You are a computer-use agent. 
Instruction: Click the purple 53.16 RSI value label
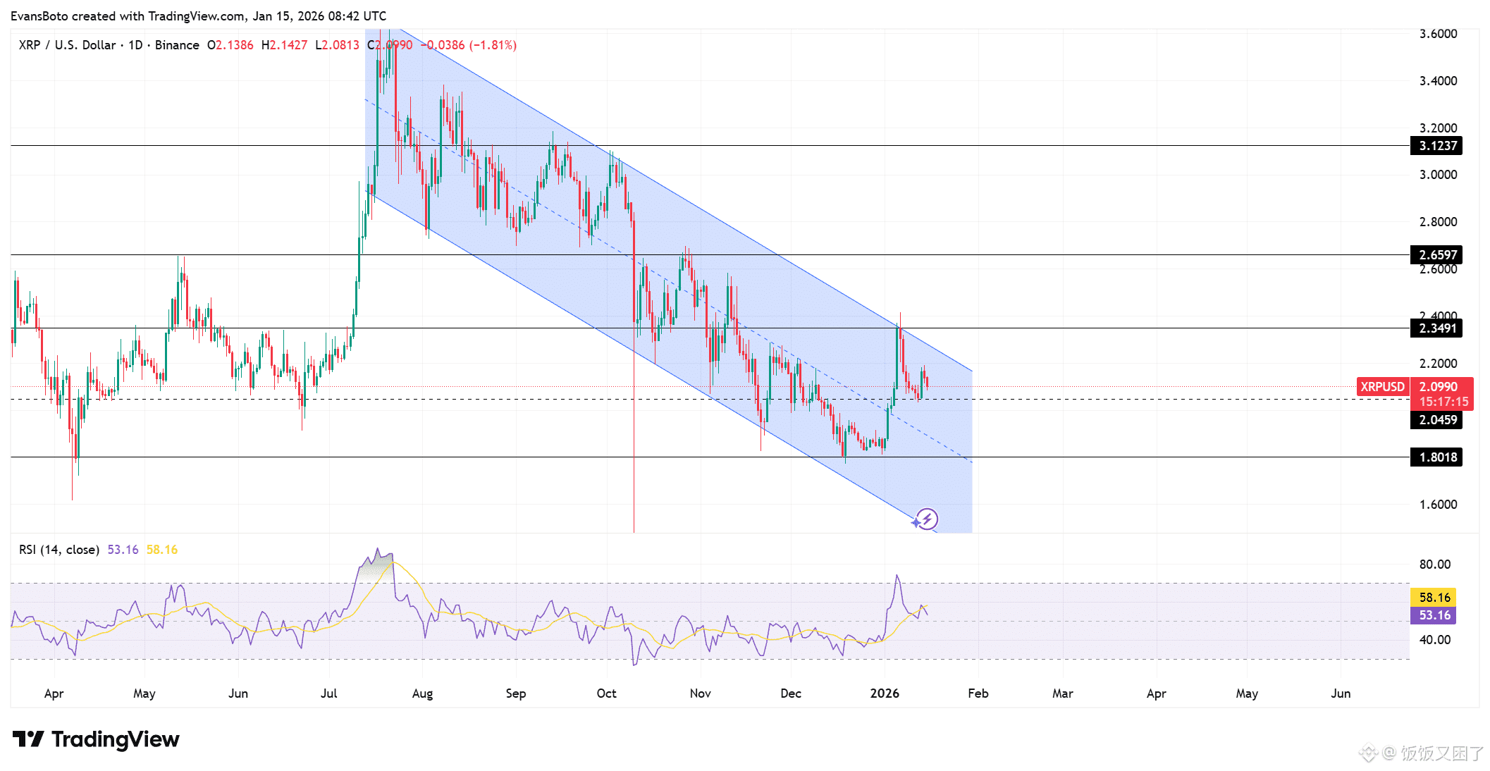click(1434, 615)
